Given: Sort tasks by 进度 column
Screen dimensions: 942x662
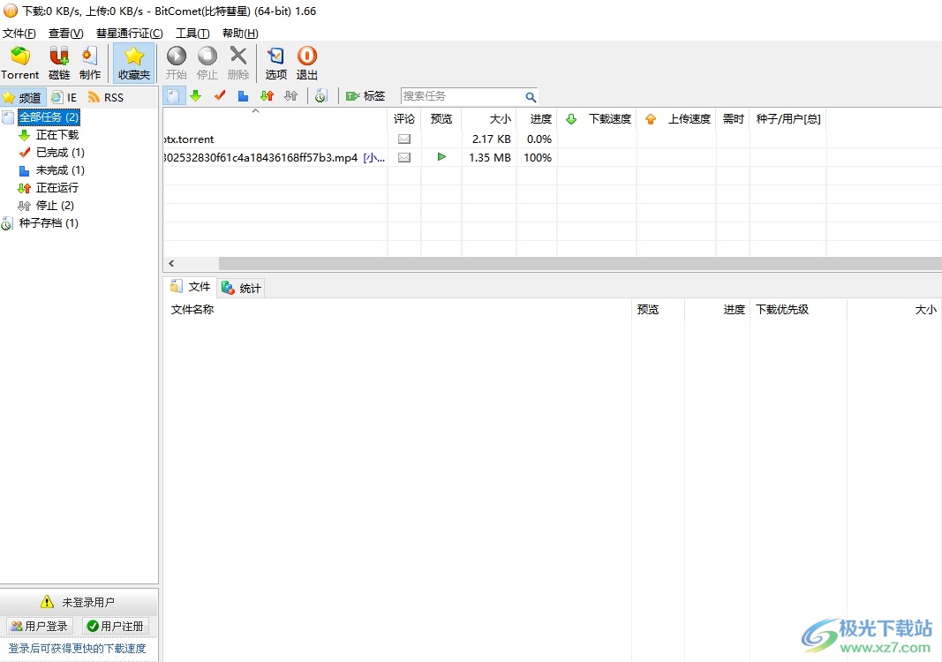Looking at the screenshot, I should click(537, 119).
